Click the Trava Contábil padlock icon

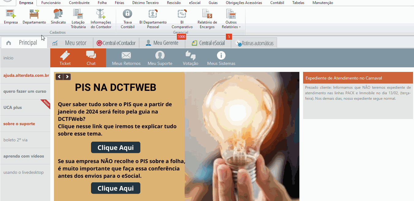coord(127,14)
